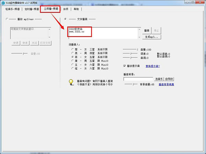
Task: Toggle the 播放提示音 checkbox
Action: pos(125,66)
